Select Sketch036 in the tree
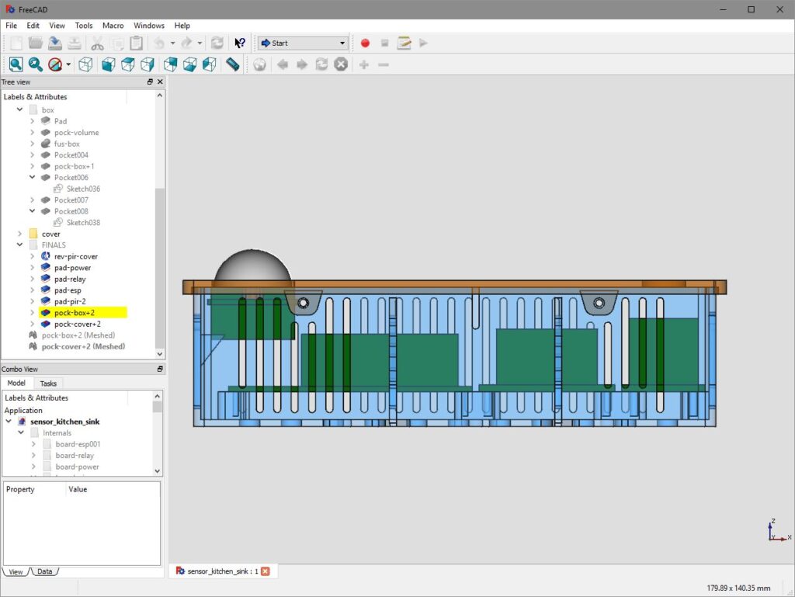Image resolution: width=795 pixels, height=597 pixels. pos(83,189)
